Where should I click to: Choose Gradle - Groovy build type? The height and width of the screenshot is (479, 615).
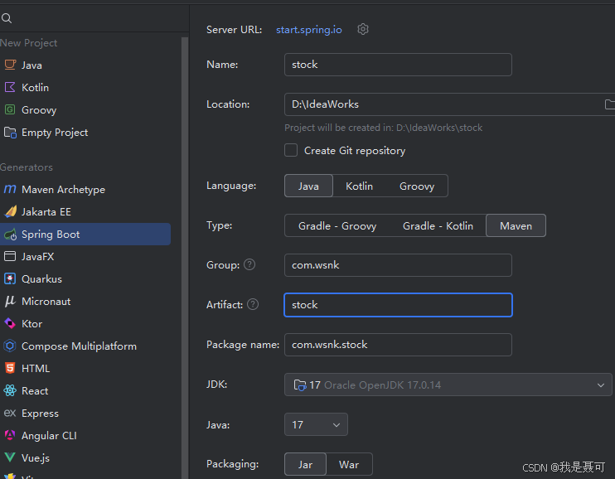[x=337, y=226]
